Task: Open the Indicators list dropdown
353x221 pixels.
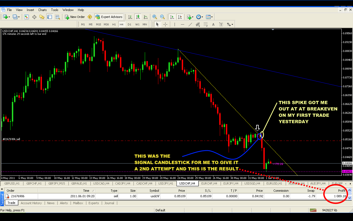Action: pyautogui.click(x=190, y=17)
